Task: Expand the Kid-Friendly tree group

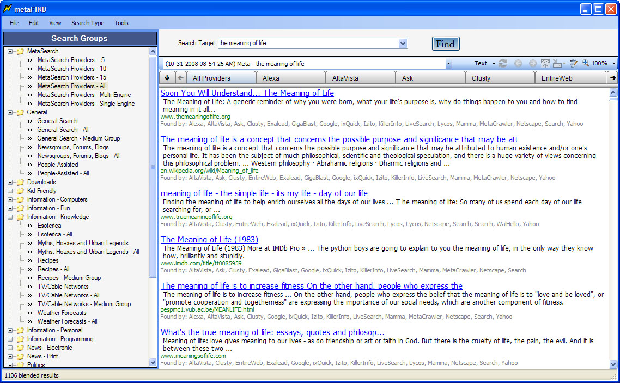Action: (x=10, y=191)
